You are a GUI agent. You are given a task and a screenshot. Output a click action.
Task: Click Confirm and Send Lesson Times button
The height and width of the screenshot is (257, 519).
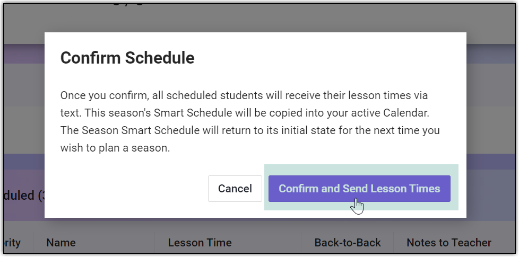[359, 189]
